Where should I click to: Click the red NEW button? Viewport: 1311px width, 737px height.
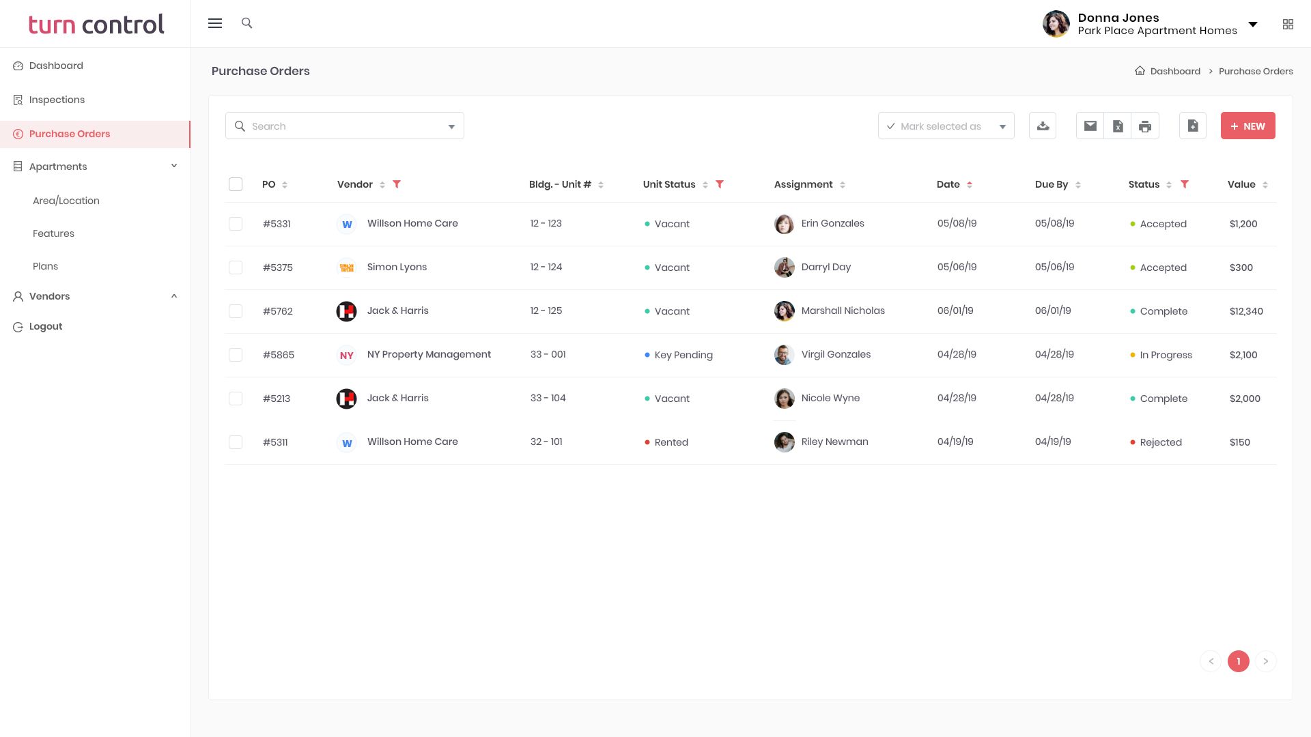pos(1247,126)
